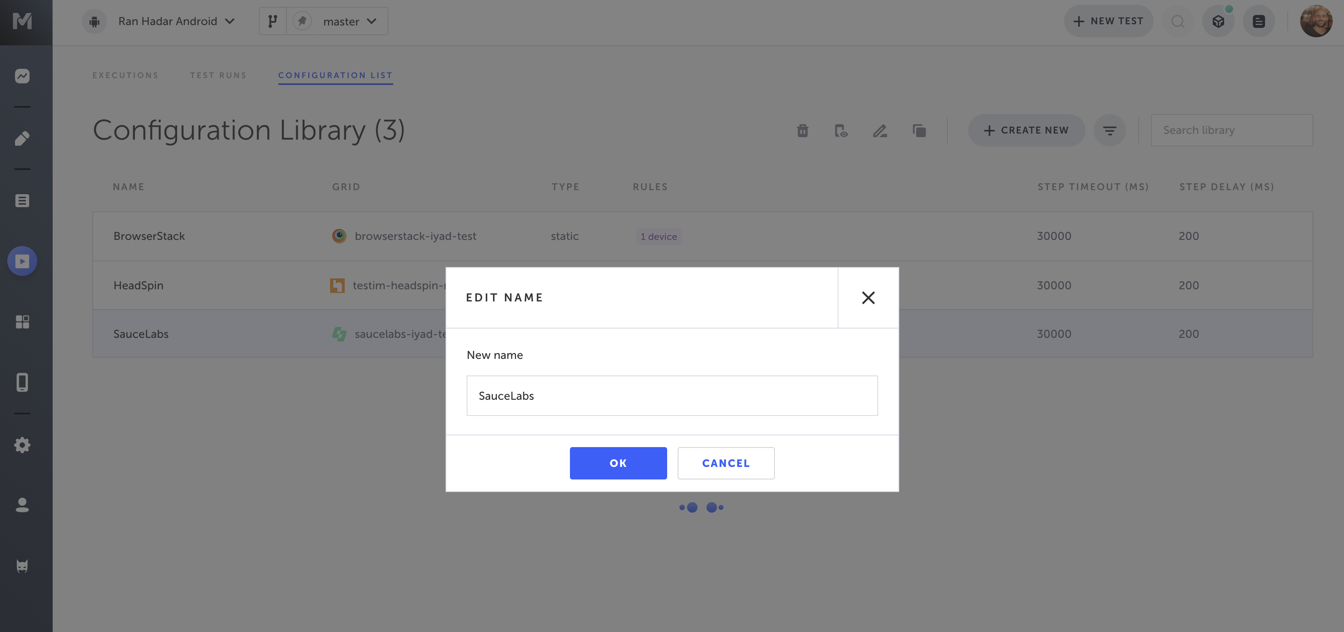
Task: Click the Android project icon
Action: 94,21
